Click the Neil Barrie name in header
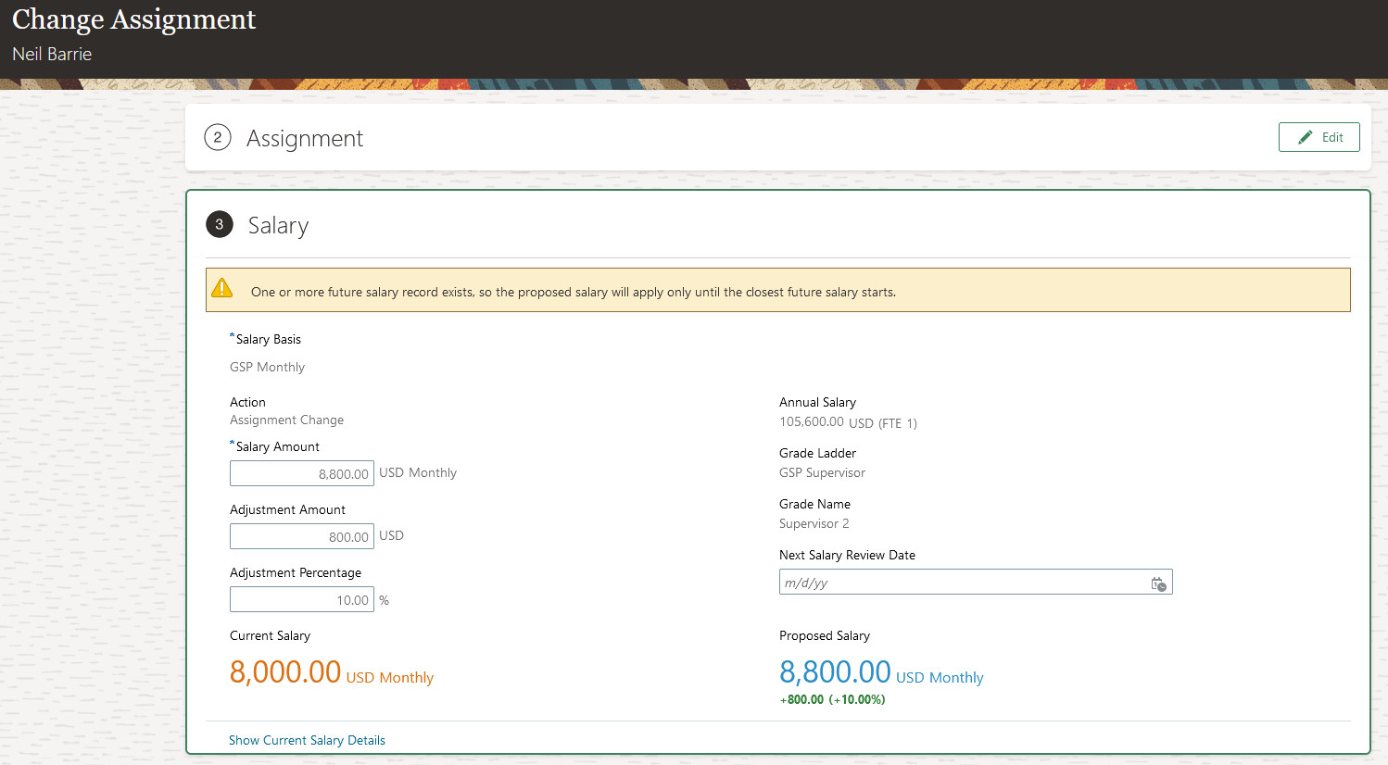 coord(52,54)
